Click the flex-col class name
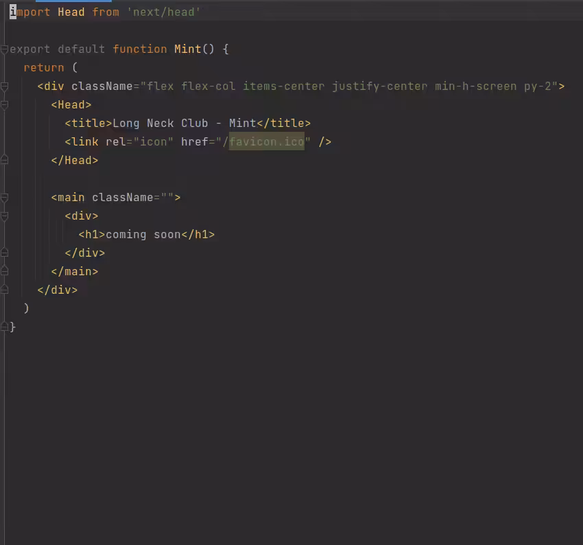 point(209,86)
